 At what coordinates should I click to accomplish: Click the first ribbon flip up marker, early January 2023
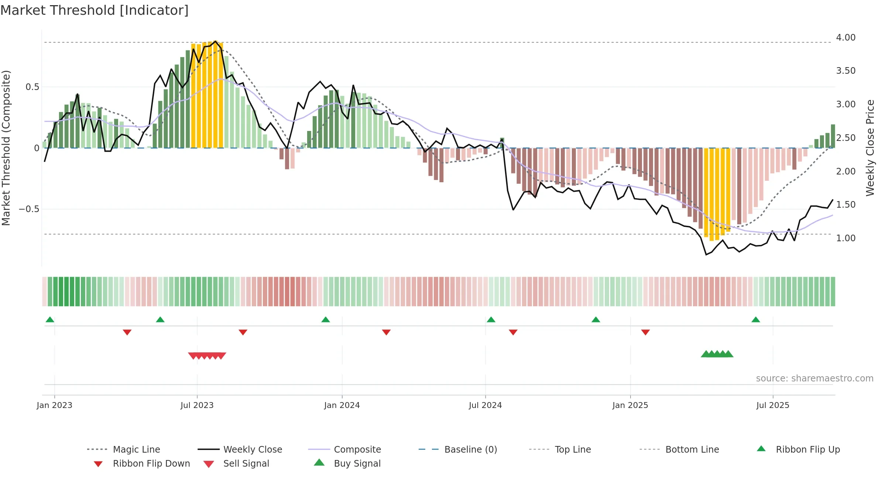point(50,319)
